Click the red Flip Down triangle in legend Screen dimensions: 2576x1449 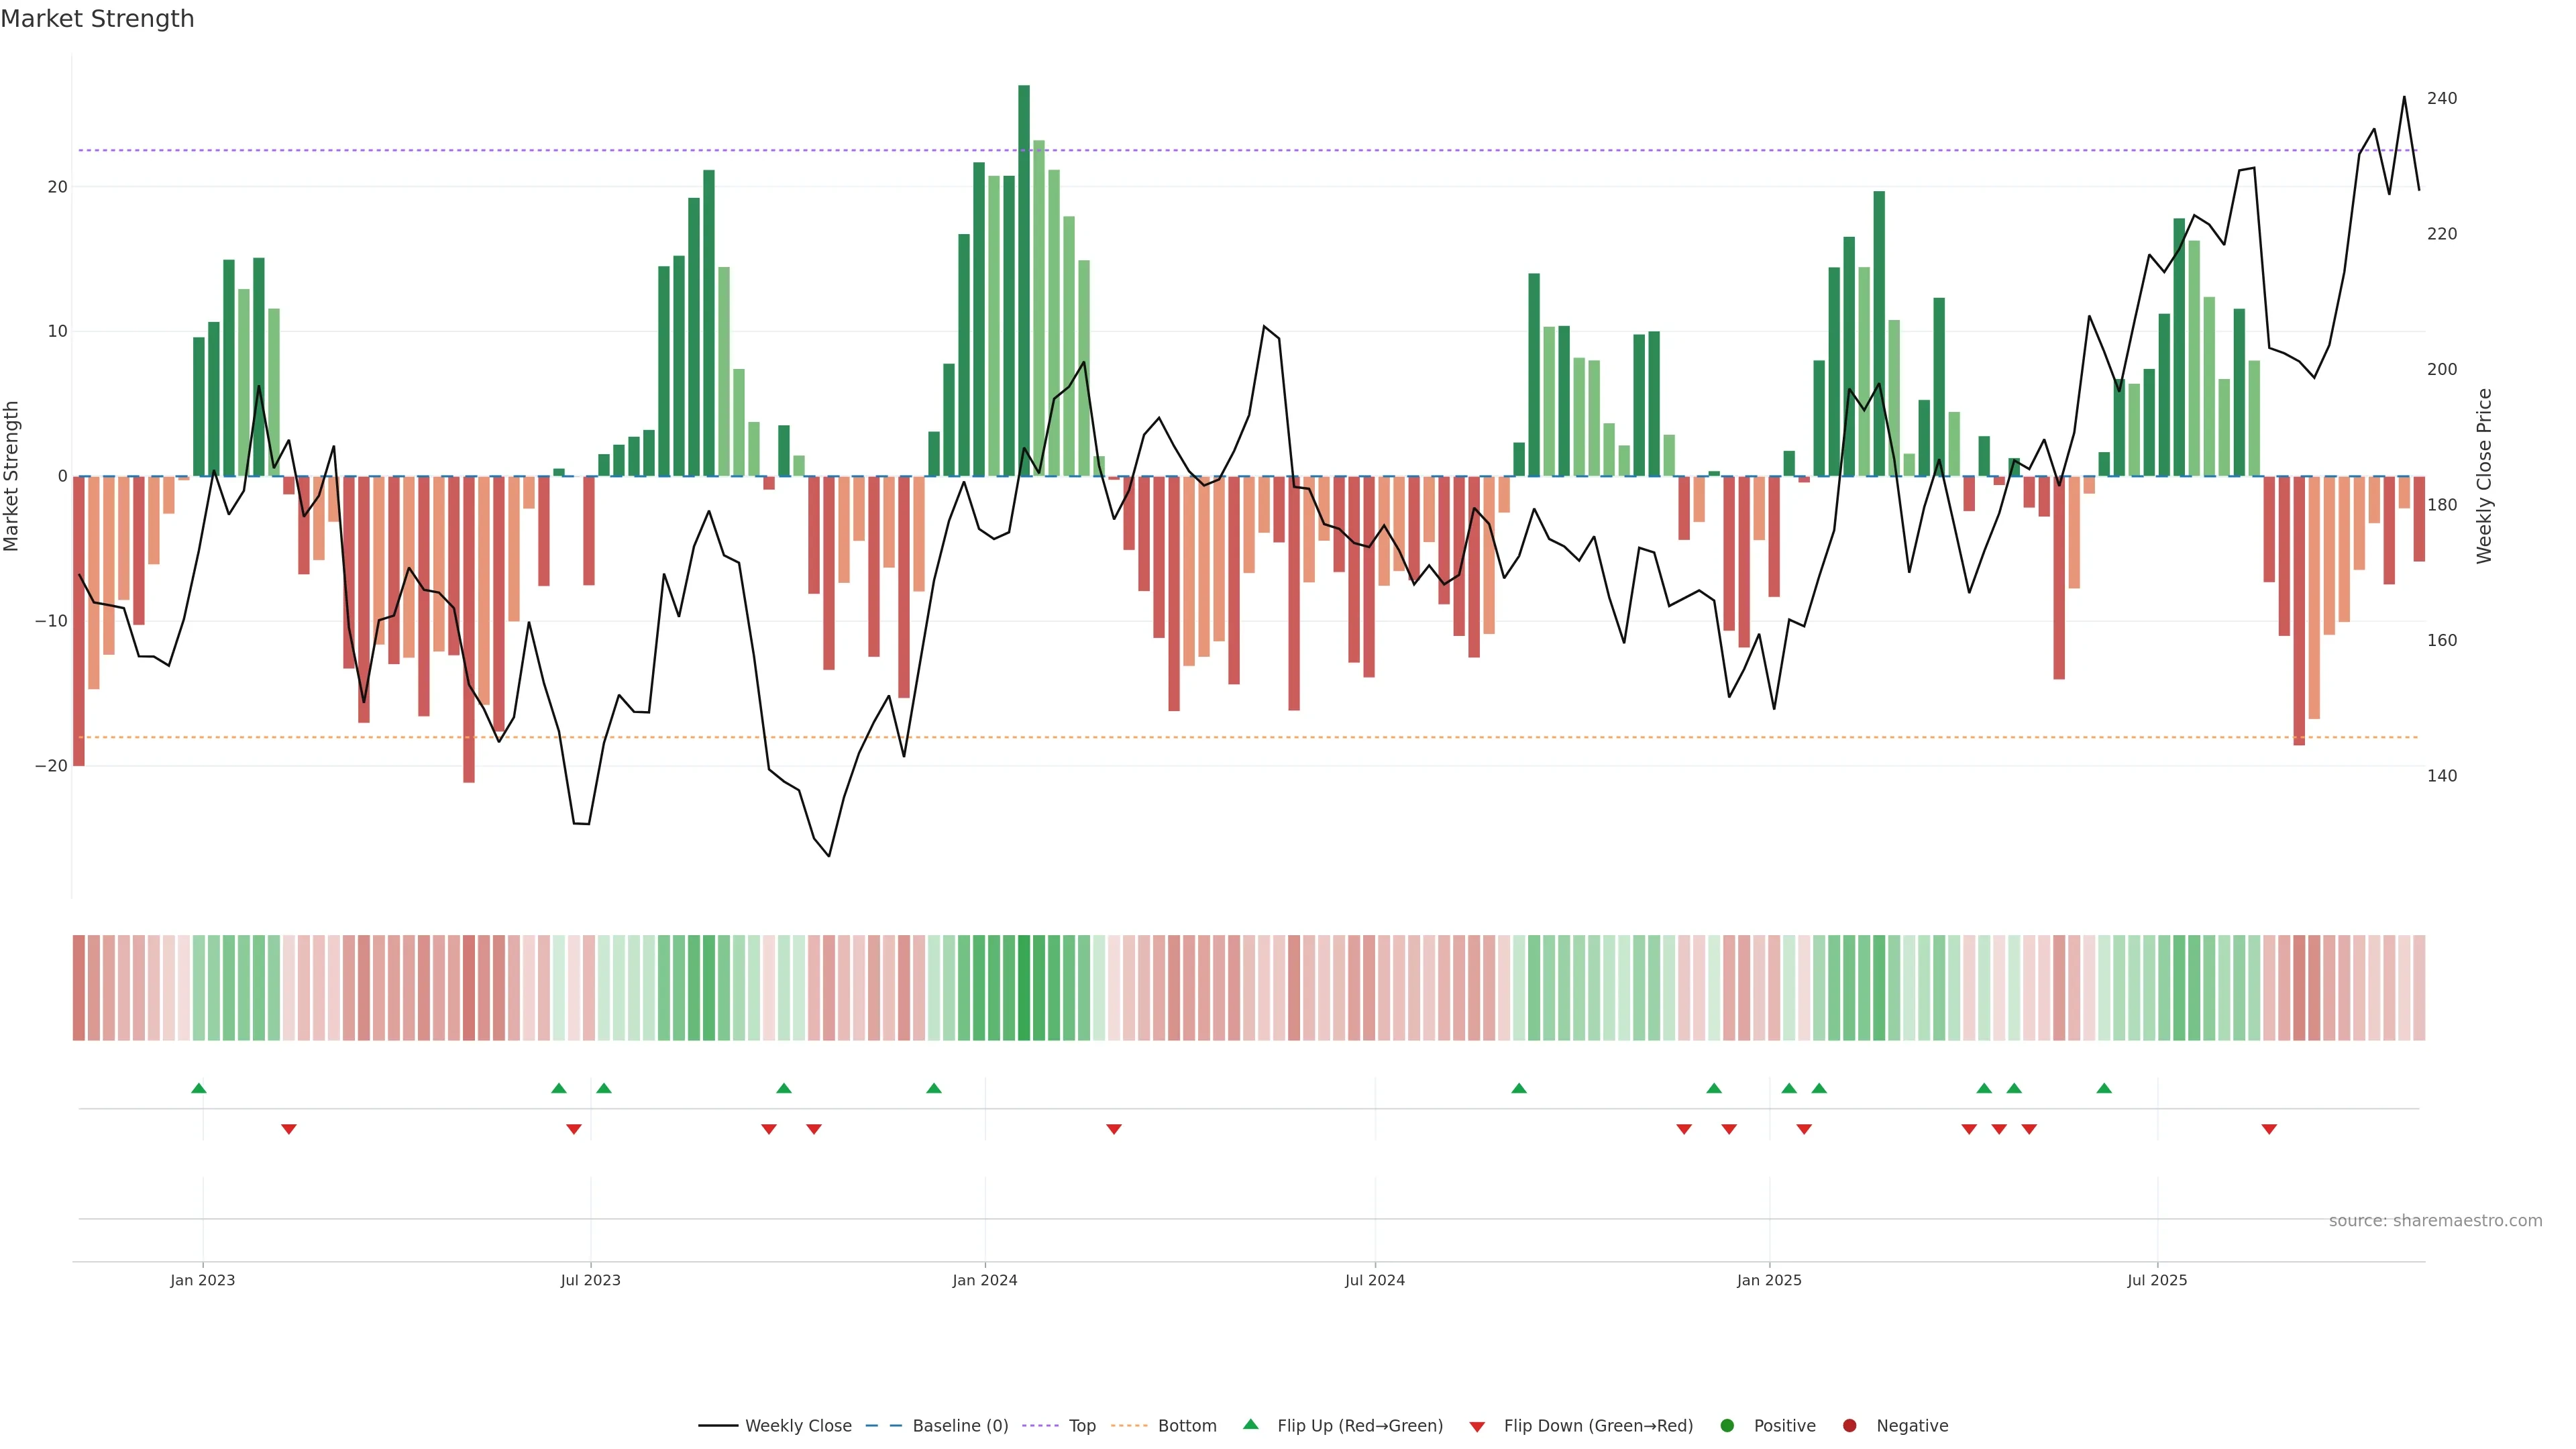[1477, 1427]
